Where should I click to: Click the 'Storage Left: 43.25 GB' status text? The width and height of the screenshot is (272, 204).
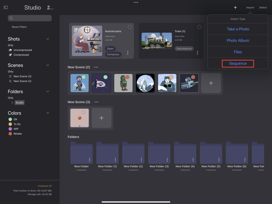tap(40, 194)
